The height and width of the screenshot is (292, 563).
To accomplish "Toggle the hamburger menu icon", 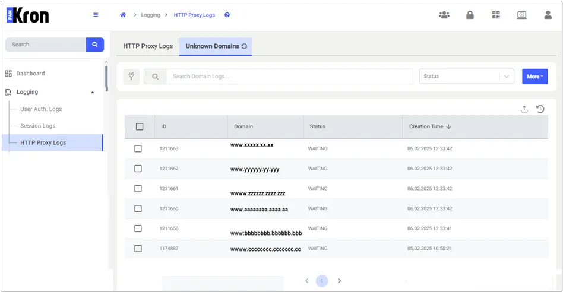I will click(x=96, y=15).
